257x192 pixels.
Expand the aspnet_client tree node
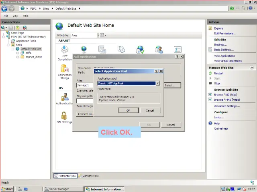point(18,57)
